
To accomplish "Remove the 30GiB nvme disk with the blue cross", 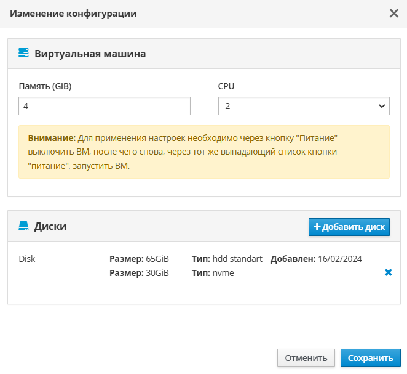I will click(388, 272).
